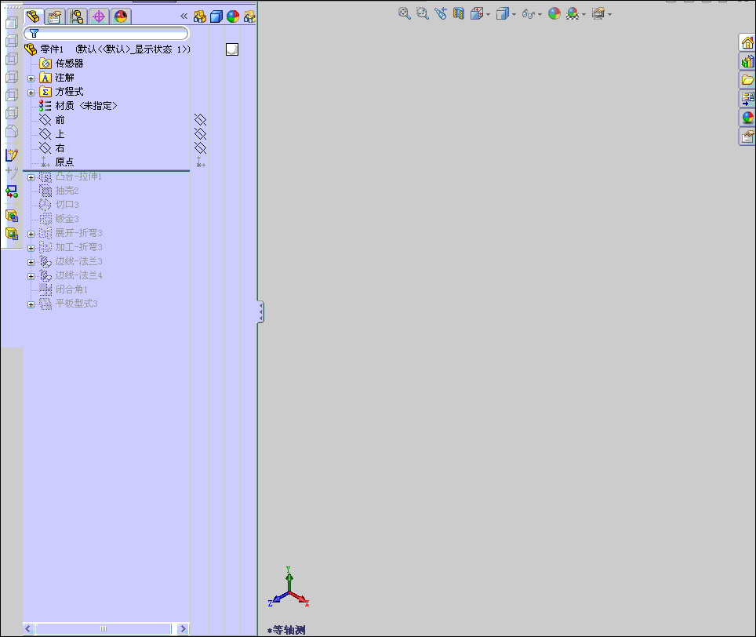Screen dimensions: 756x637
Task: Expand the 注解 tree node
Action: click(31, 77)
